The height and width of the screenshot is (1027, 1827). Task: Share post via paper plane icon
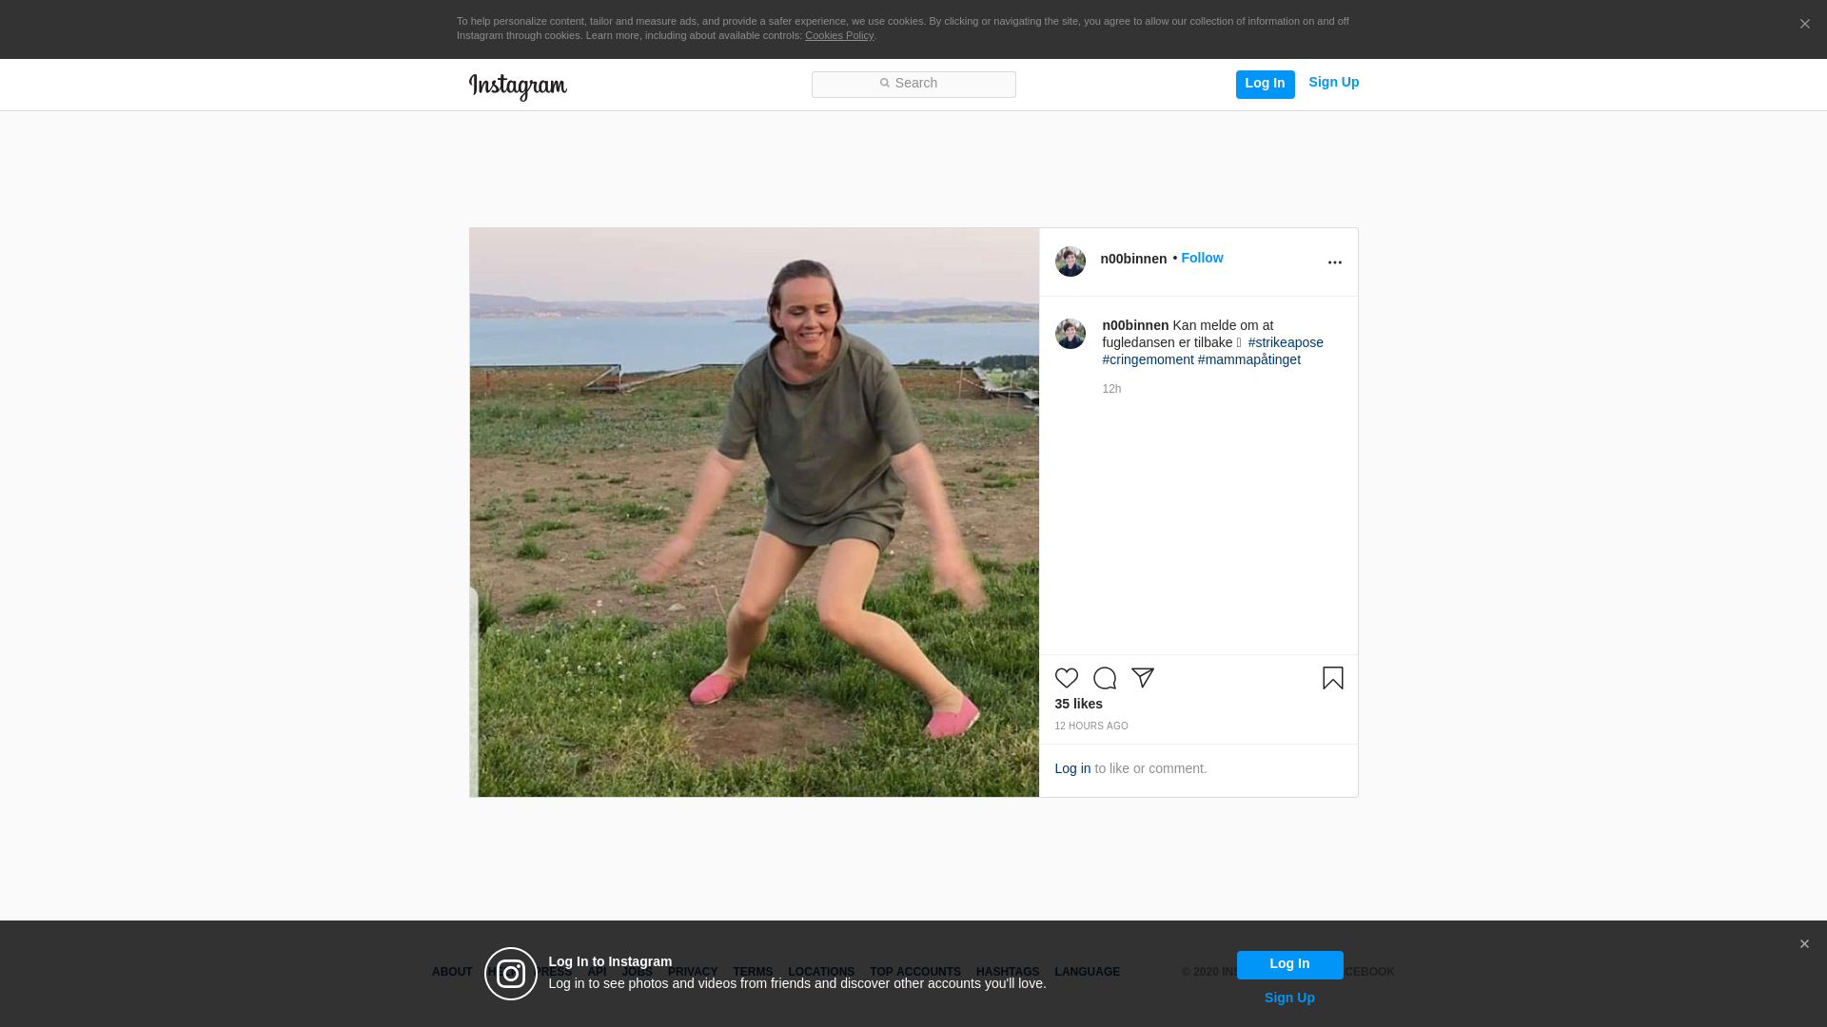(1142, 678)
